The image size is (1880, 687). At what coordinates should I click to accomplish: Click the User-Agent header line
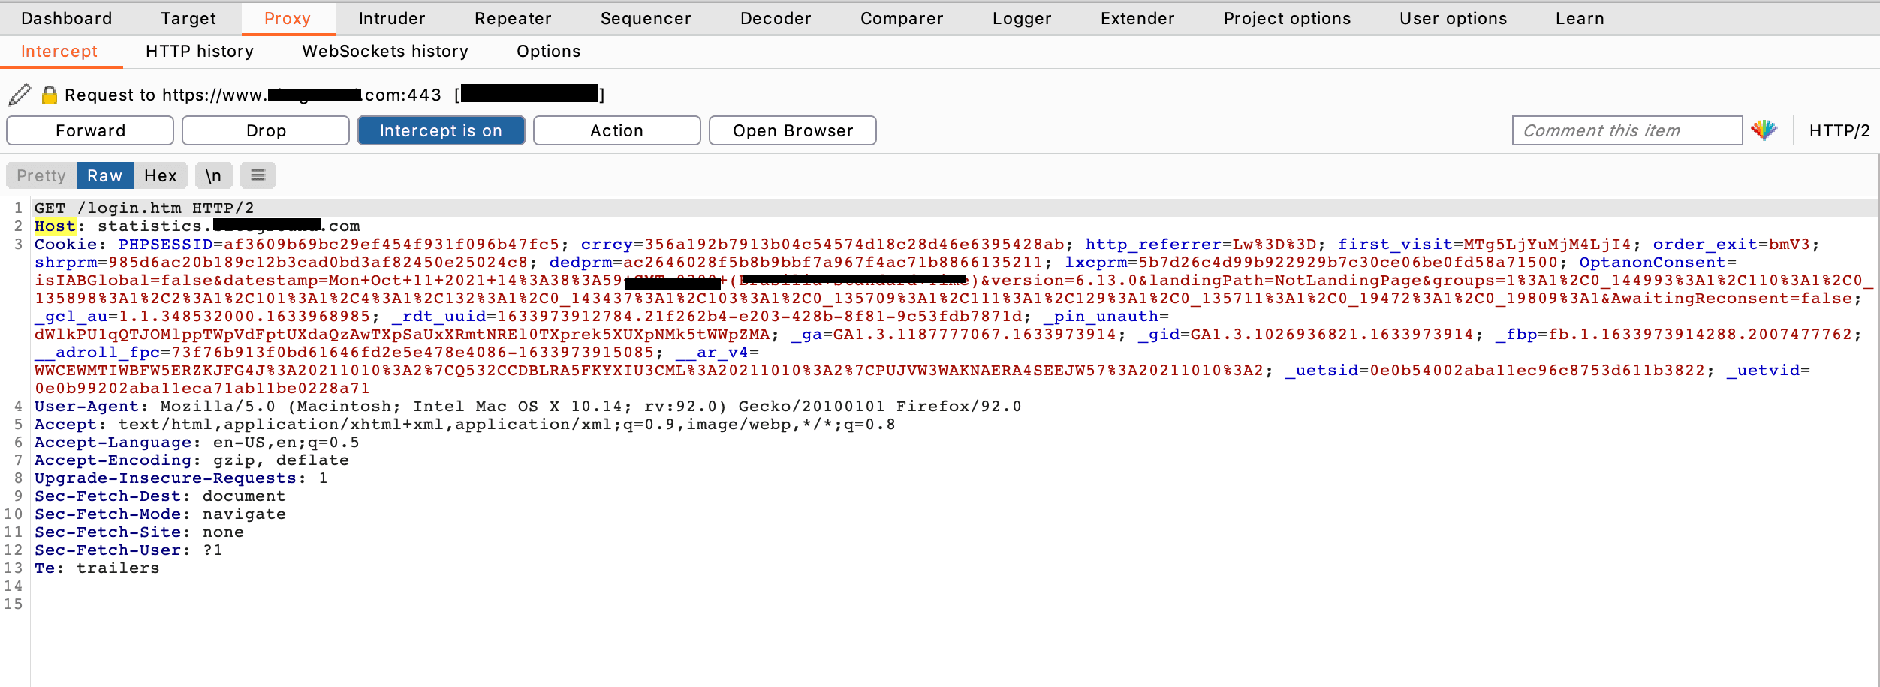tap(528, 406)
